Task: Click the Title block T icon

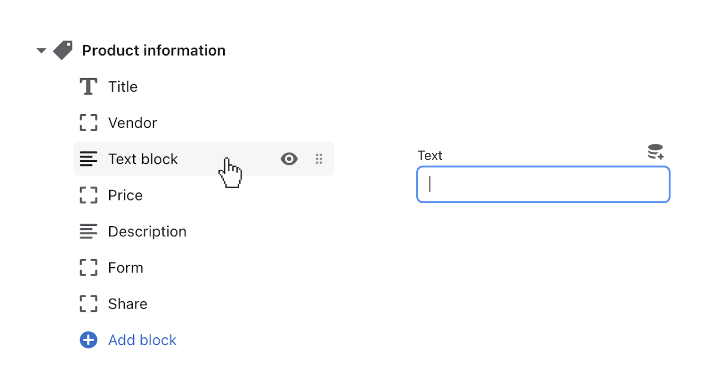Action: (x=88, y=87)
